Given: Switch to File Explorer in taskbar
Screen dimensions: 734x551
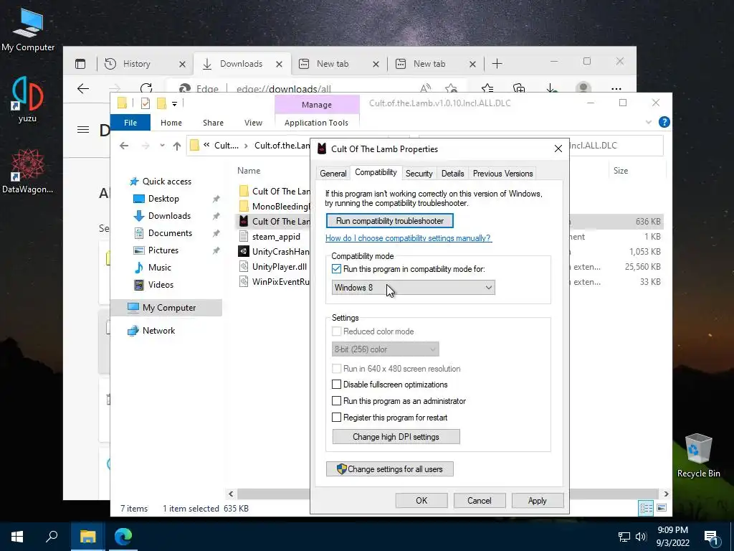Looking at the screenshot, I should [x=87, y=537].
